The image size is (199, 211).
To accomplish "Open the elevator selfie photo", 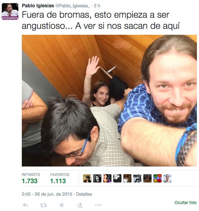I will [x=109, y=100].
